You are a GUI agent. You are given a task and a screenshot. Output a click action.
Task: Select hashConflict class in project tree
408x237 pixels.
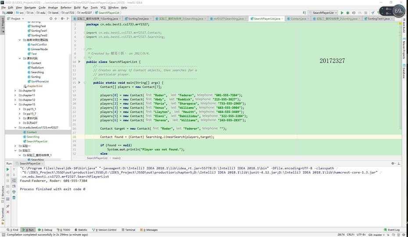pyautogui.click(x=39, y=44)
